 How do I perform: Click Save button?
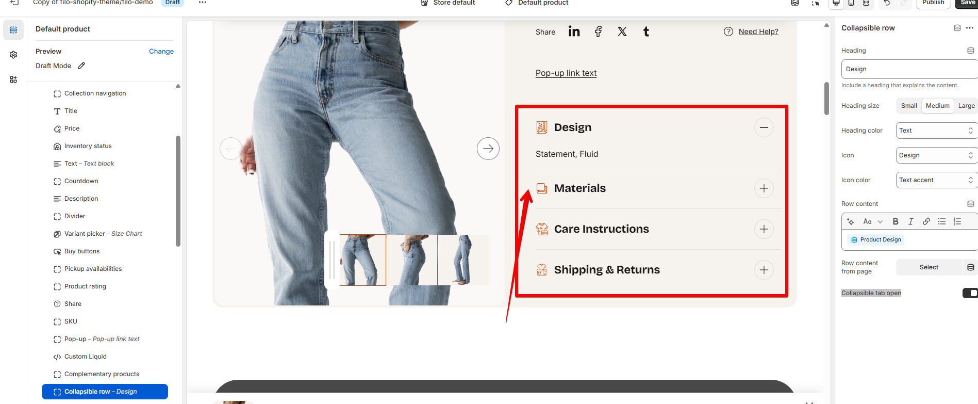[967, 3]
